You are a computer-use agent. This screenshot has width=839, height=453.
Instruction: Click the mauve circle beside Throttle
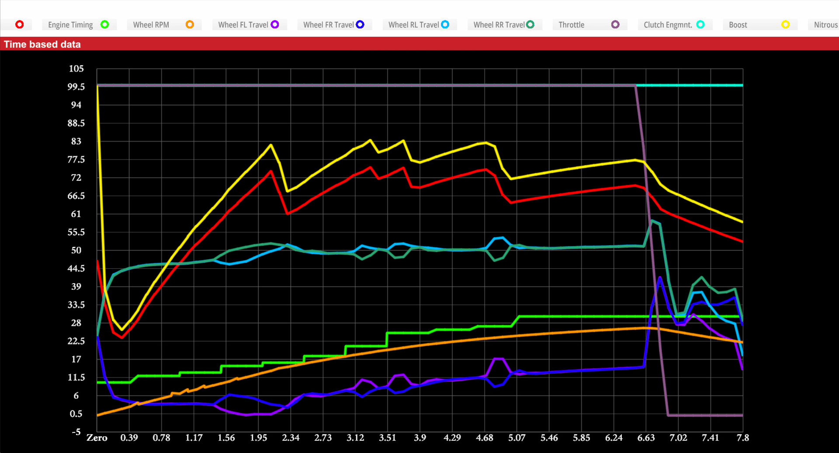pyautogui.click(x=615, y=24)
